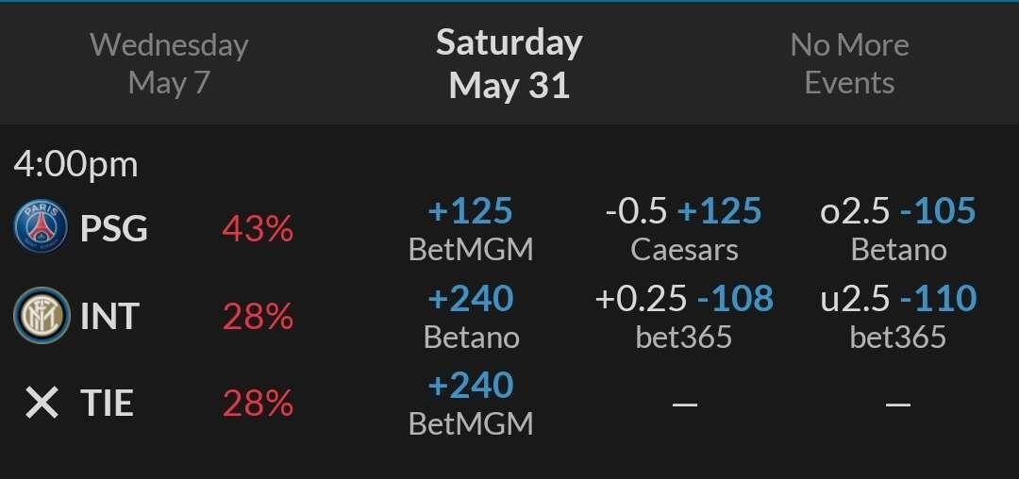Click the PSG team name

point(114,228)
